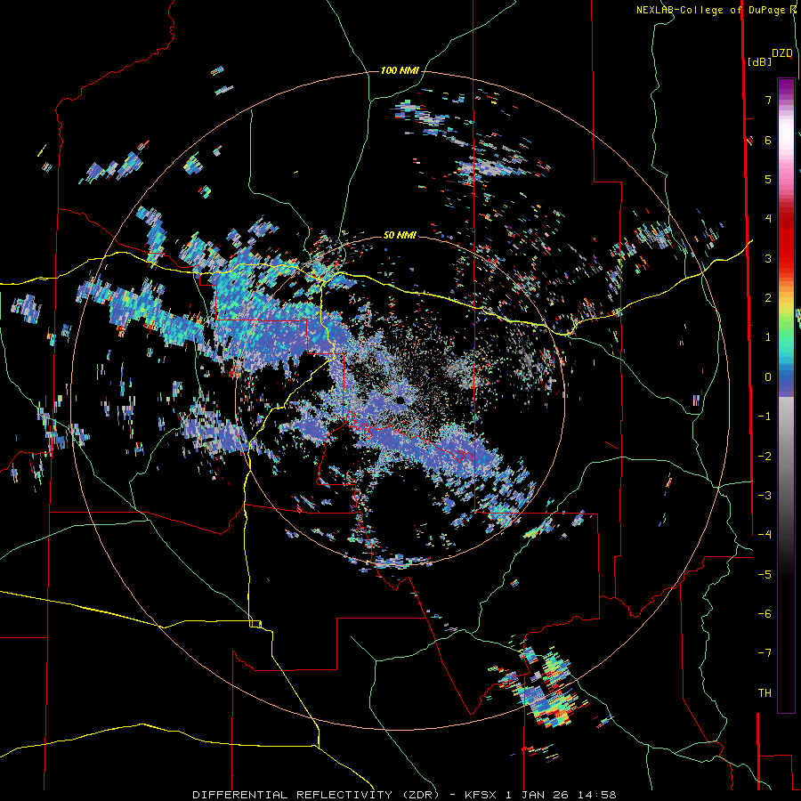Viewport: 801px width, 801px height.
Task: Click the 50 NMI range ring label
Action: pos(400,235)
